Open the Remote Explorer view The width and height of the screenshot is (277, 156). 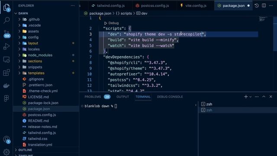[6, 60]
